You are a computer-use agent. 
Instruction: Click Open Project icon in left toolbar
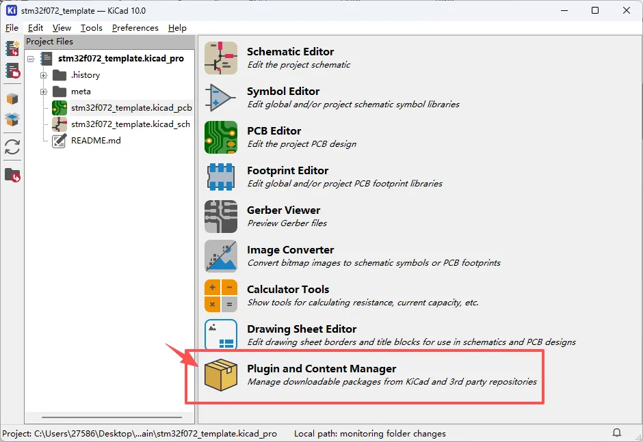click(x=12, y=70)
